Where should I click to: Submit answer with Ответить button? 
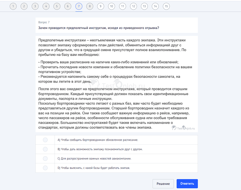[187, 184]
